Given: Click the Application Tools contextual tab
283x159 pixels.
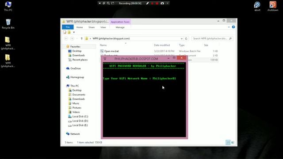Looking at the screenshot, I should coord(120,22).
